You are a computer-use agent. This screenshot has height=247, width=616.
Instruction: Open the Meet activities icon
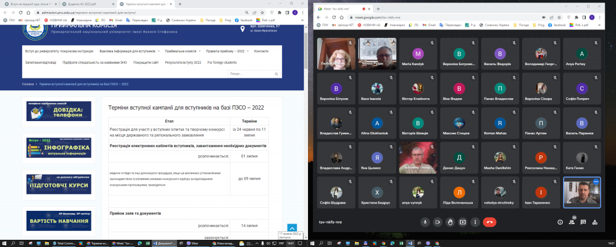click(x=595, y=222)
